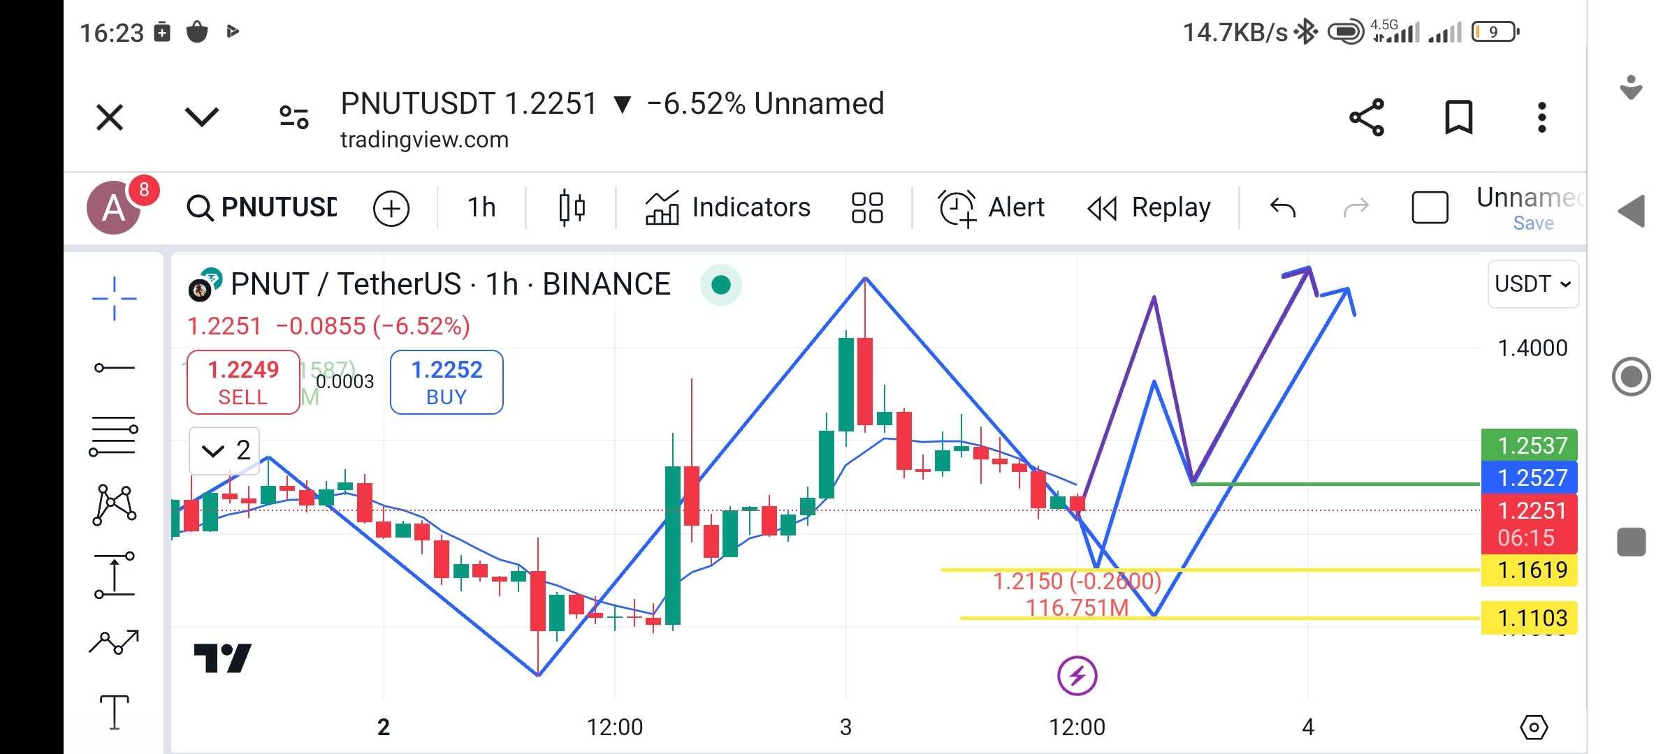1677x754 pixels.
Task: Click the 1.2150 (-0.2600) position label
Action: coord(1077,581)
